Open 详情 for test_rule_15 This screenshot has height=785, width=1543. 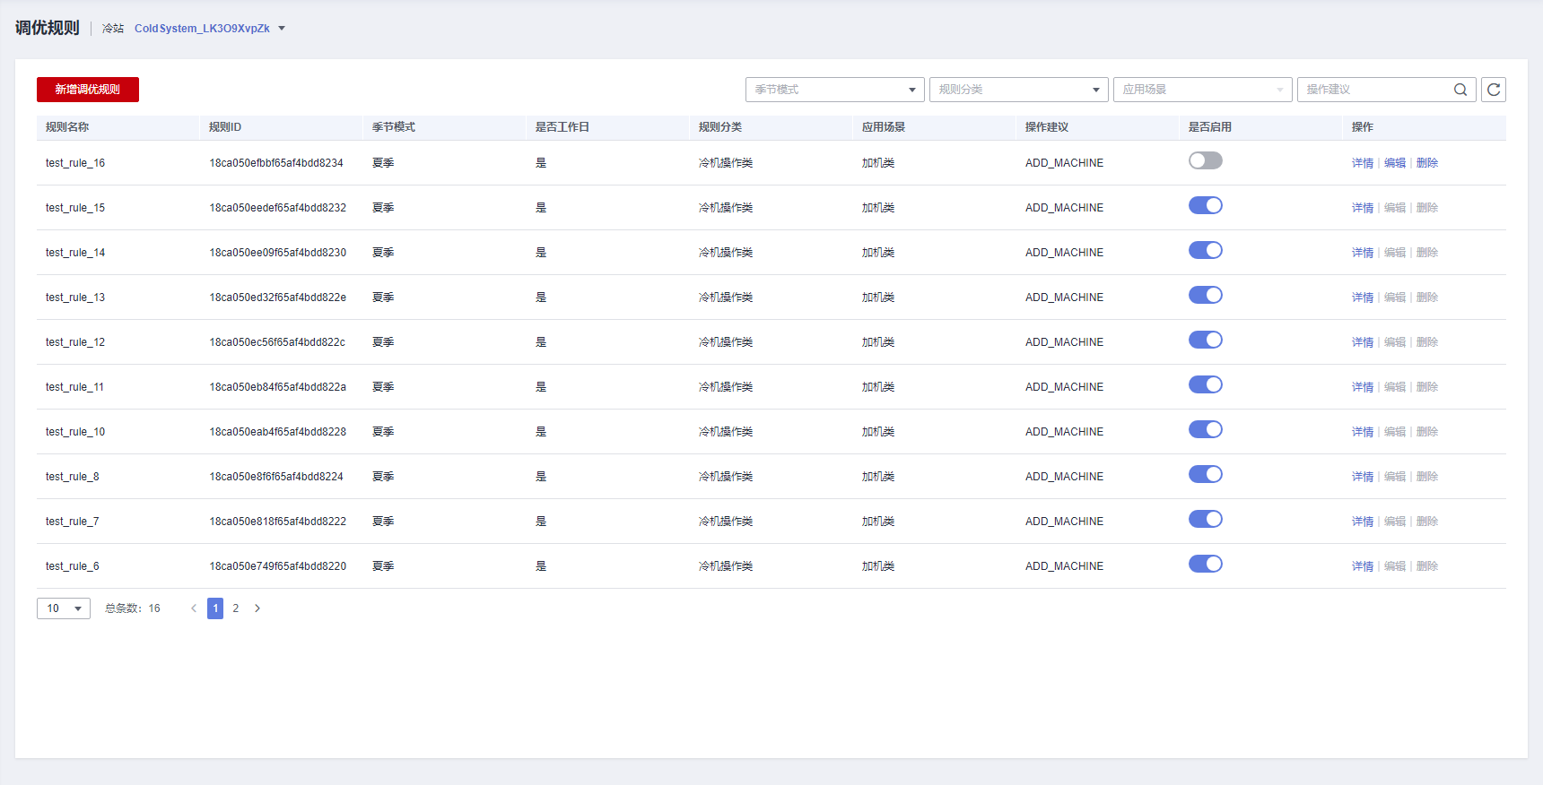(1363, 208)
